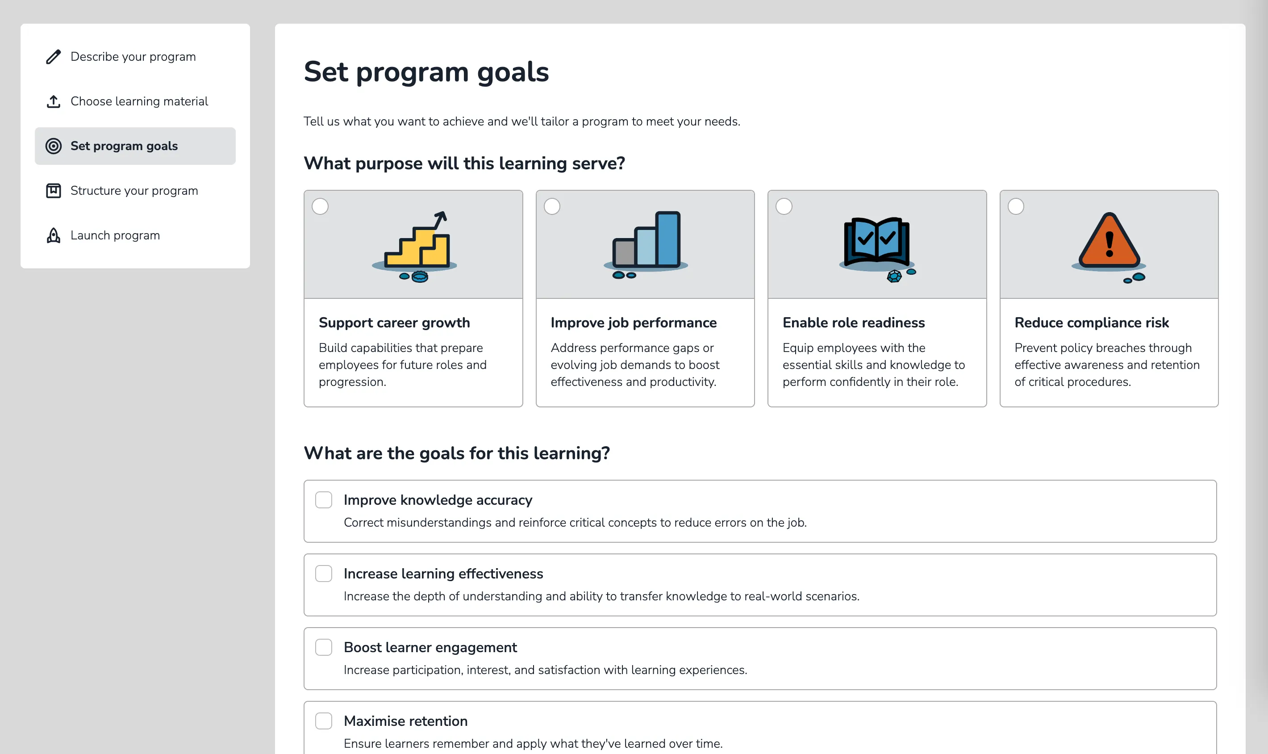Open the Describe your program step
Image resolution: width=1268 pixels, height=754 pixels.
133,57
